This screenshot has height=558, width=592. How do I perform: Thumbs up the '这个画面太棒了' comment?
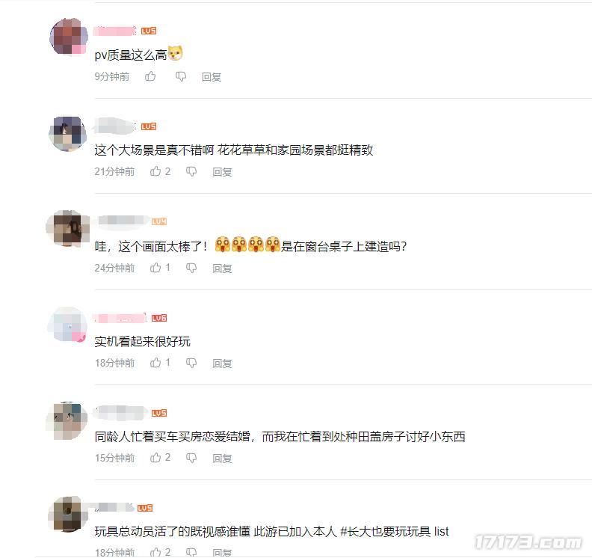click(x=155, y=268)
